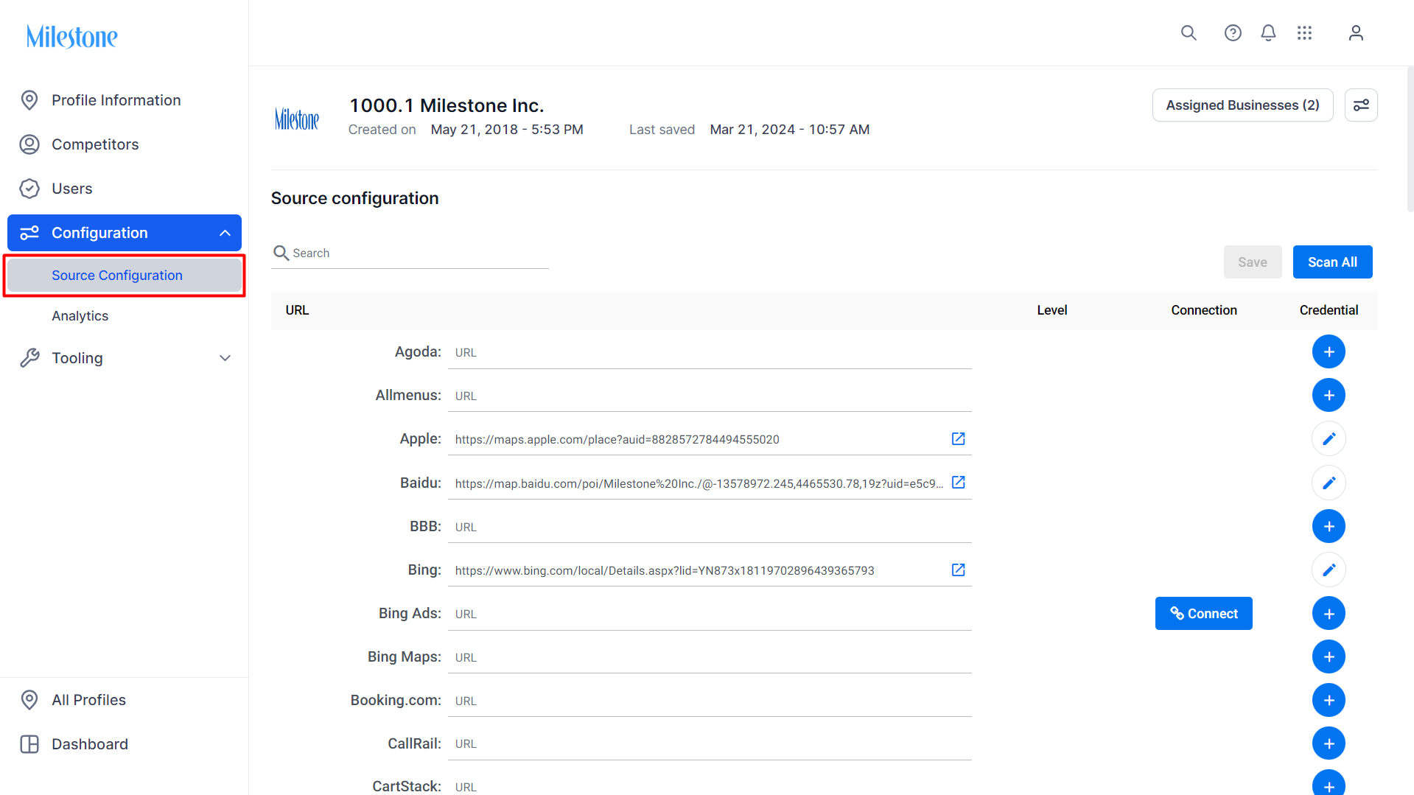Click the 'Source configuration' heading
Screen dimensions: 1414x795
pos(354,198)
